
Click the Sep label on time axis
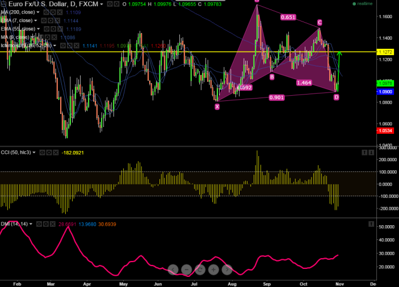tap(267, 284)
